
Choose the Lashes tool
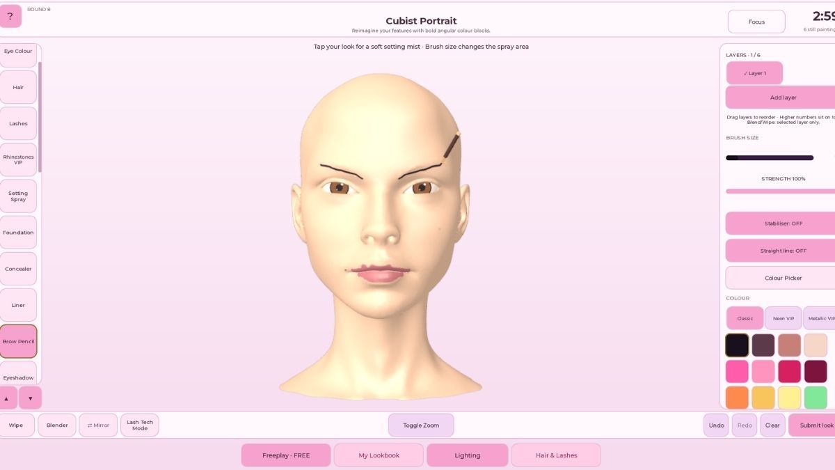coord(18,123)
